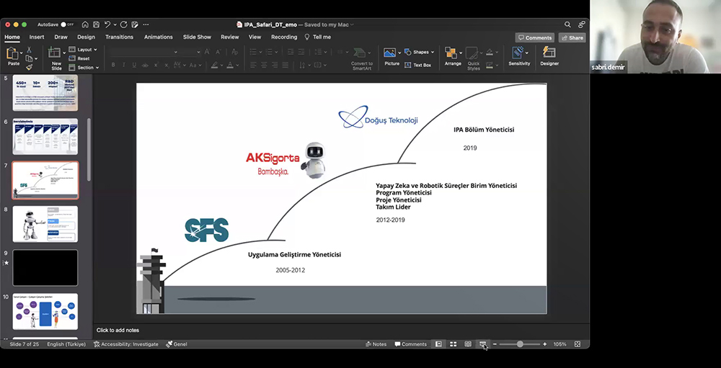Open the Undo history dropdown arrow
The height and width of the screenshot is (368, 721).
(115, 24)
